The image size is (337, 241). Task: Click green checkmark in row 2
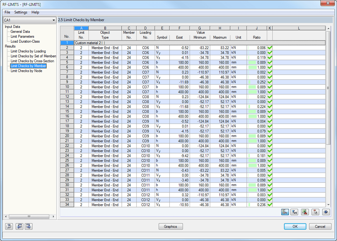(270, 48)
